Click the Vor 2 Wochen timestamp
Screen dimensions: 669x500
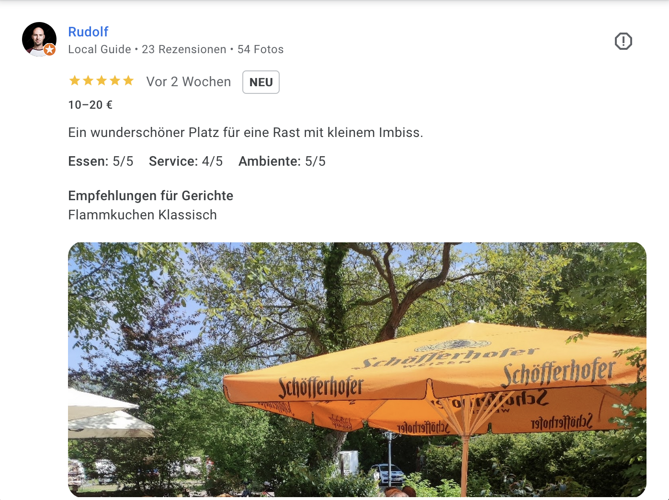(x=189, y=82)
